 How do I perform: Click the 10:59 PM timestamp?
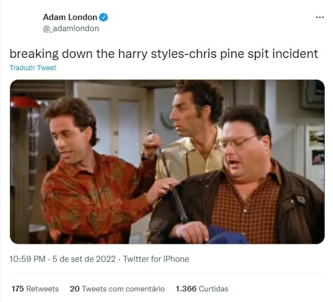[27, 259]
